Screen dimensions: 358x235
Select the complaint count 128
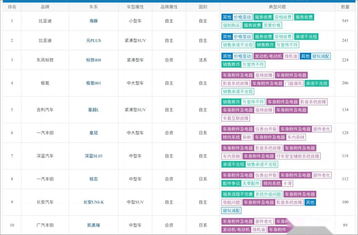coord(345,133)
